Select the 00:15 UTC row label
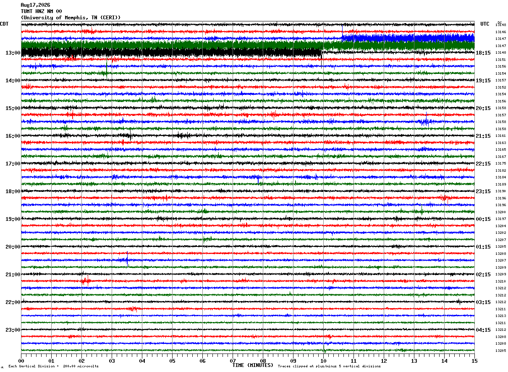Image resolution: width=508 pixels, height=372 pixels. pos(483,219)
